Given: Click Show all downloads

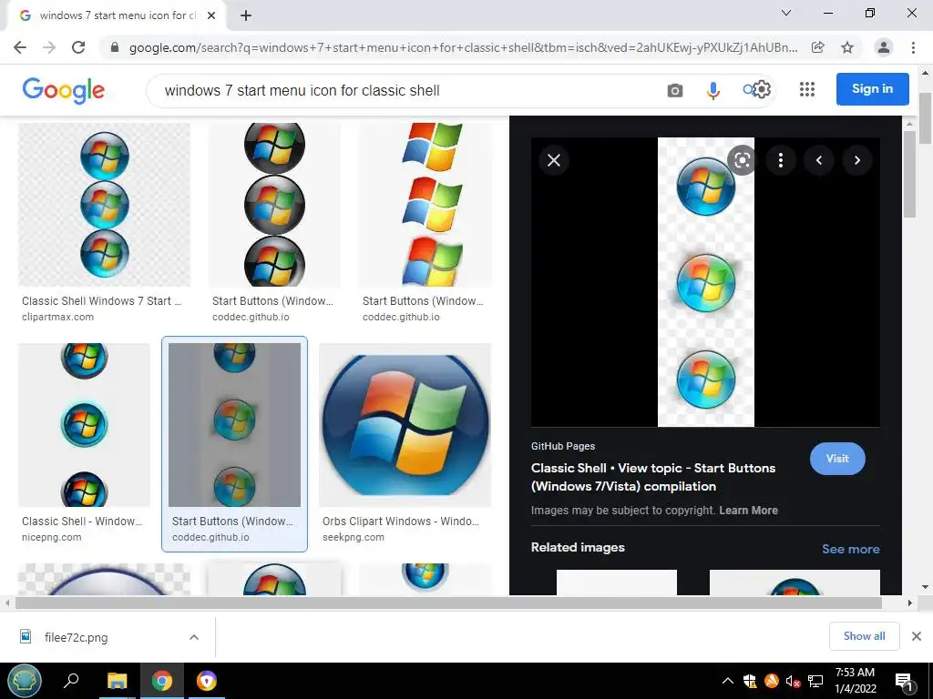Looking at the screenshot, I should pos(864,636).
